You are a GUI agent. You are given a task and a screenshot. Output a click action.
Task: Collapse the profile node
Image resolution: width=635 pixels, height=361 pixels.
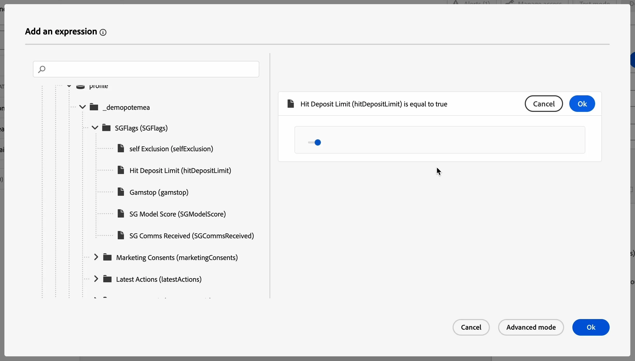tap(69, 86)
